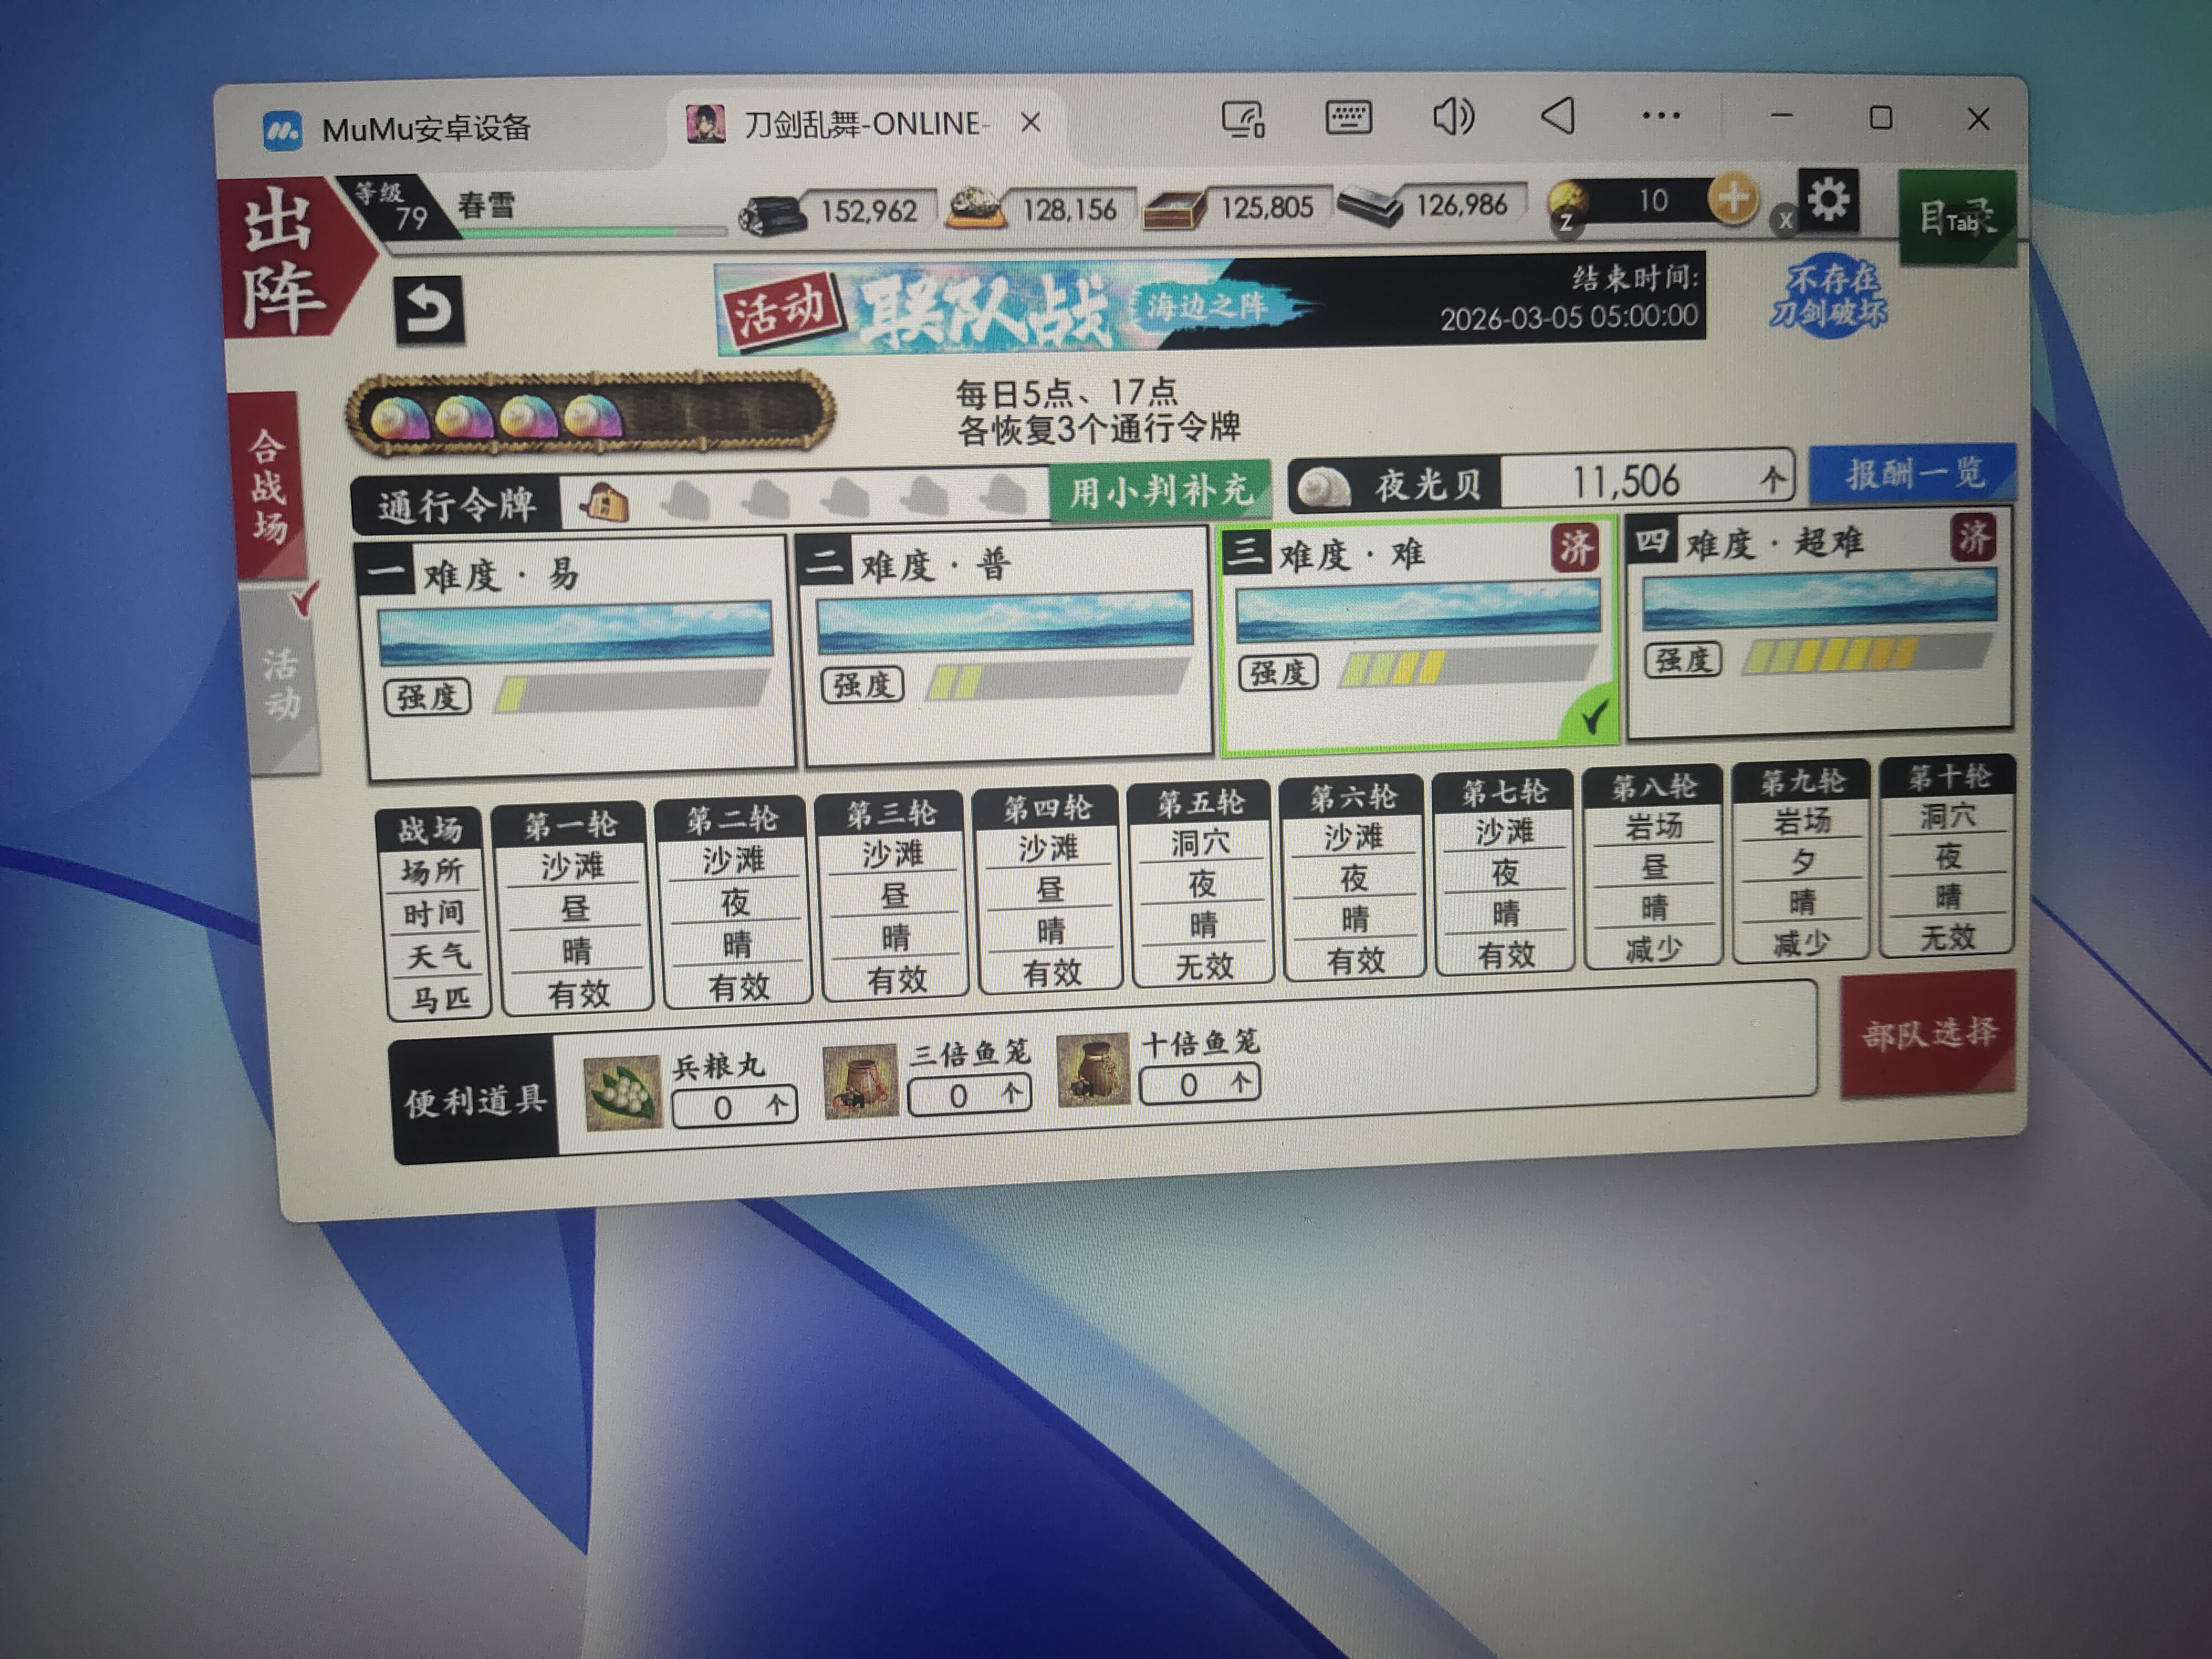This screenshot has height=1659, width=2212.
Task: Click the 战场 row header label
Action: 430,829
